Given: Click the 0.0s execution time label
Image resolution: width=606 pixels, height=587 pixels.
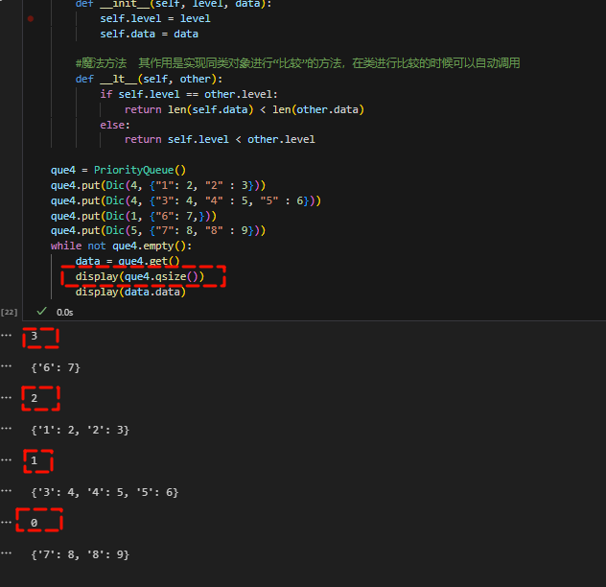Looking at the screenshot, I should click(x=64, y=313).
